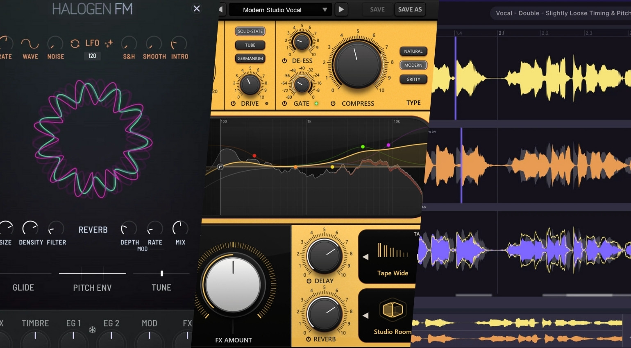The width and height of the screenshot is (631, 348).
Task: Click the LFO 120 value field
Action: (x=92, y=56)
